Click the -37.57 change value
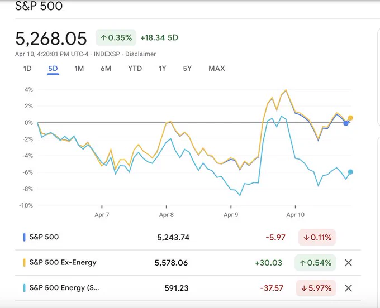The height and width of the screenshot is (308, 380). click(272, 288)
